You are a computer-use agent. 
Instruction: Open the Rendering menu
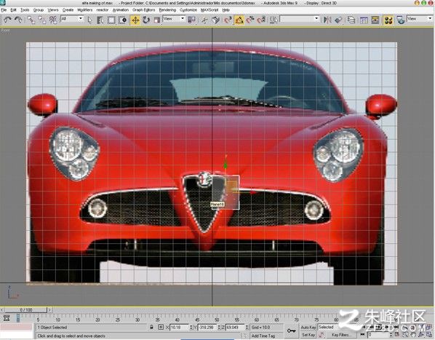click(167, 10)
